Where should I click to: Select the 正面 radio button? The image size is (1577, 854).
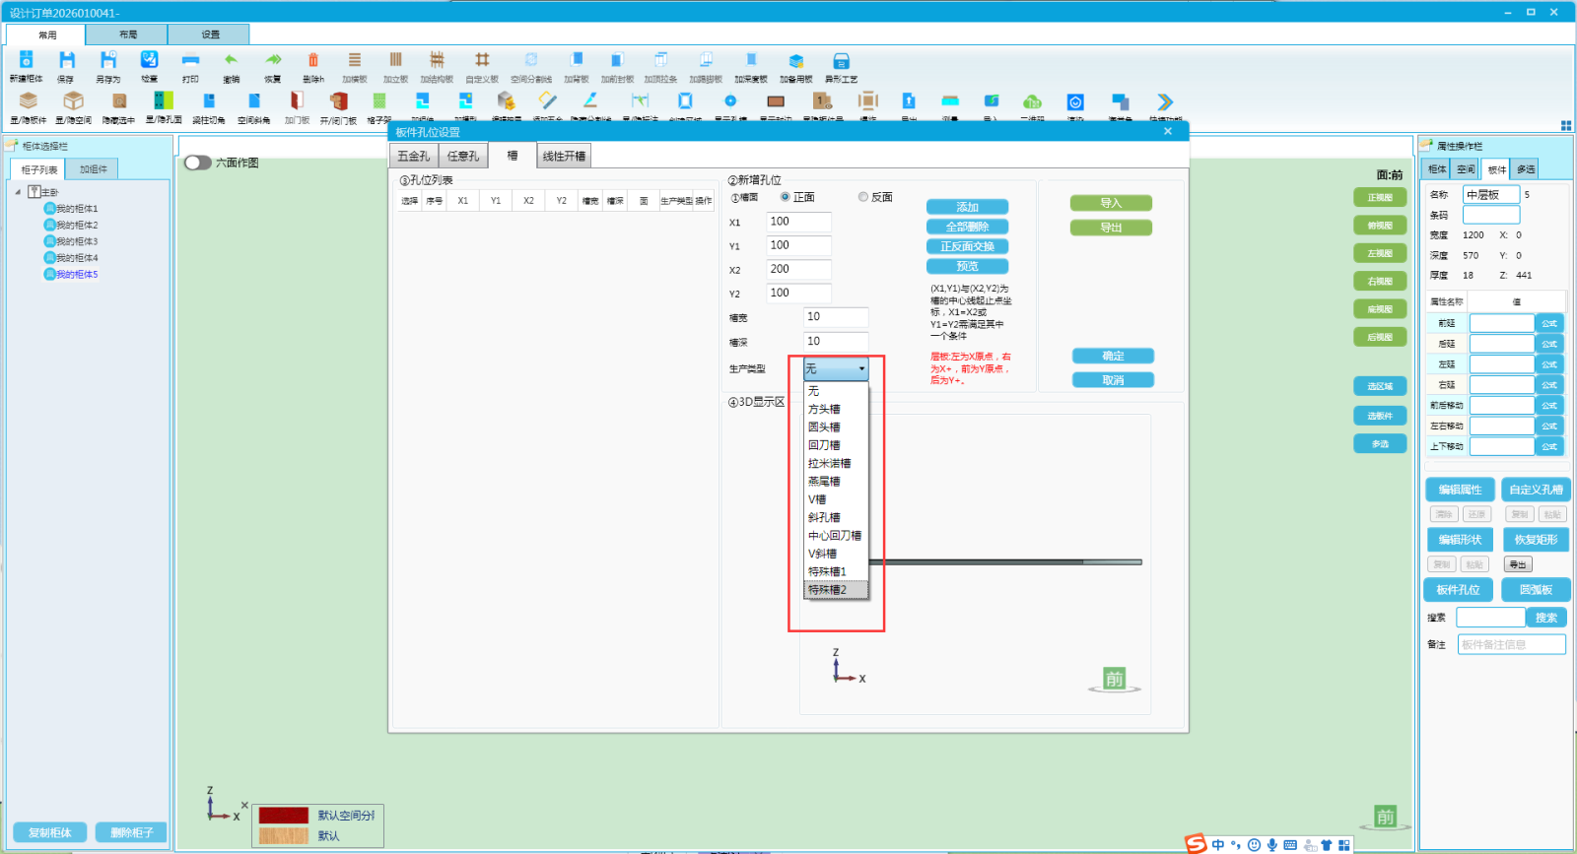click(x=786, y=197)
